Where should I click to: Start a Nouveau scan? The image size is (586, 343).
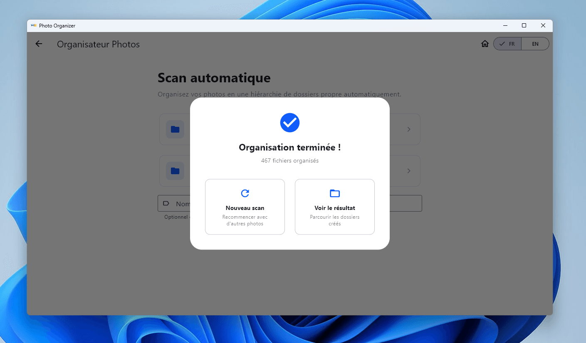[245, 207]
